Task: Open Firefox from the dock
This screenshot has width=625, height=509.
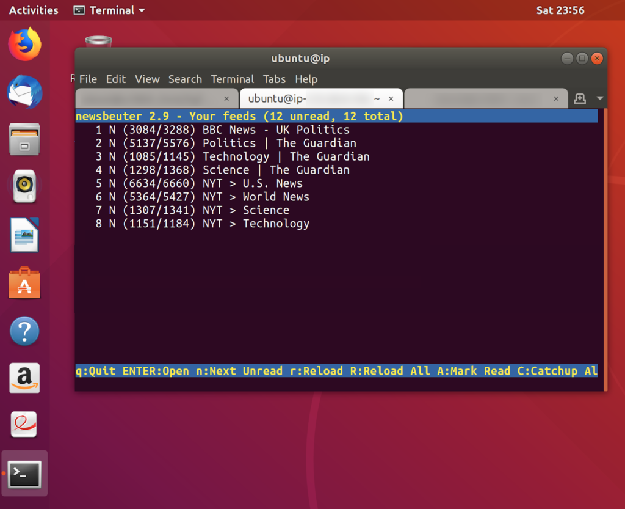Action: coord(24,45)
